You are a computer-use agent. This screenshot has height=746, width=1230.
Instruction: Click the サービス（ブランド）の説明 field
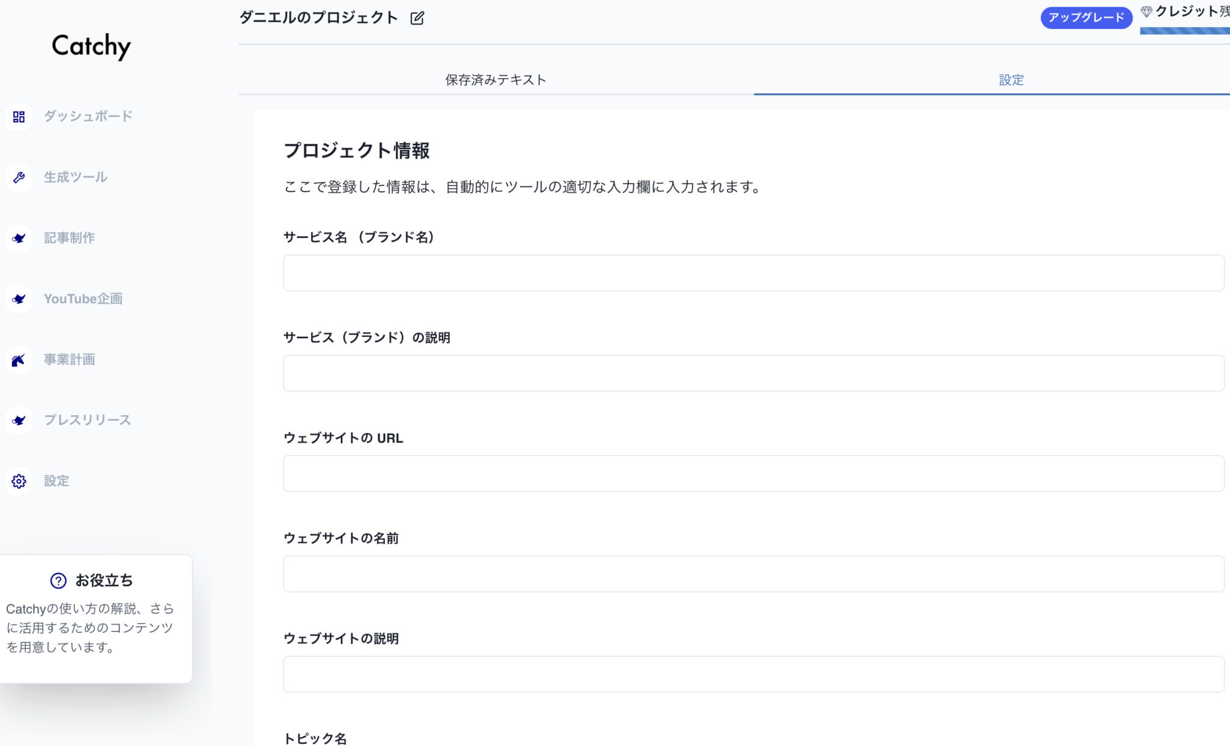pyautogui.click(x=753, y=373)
